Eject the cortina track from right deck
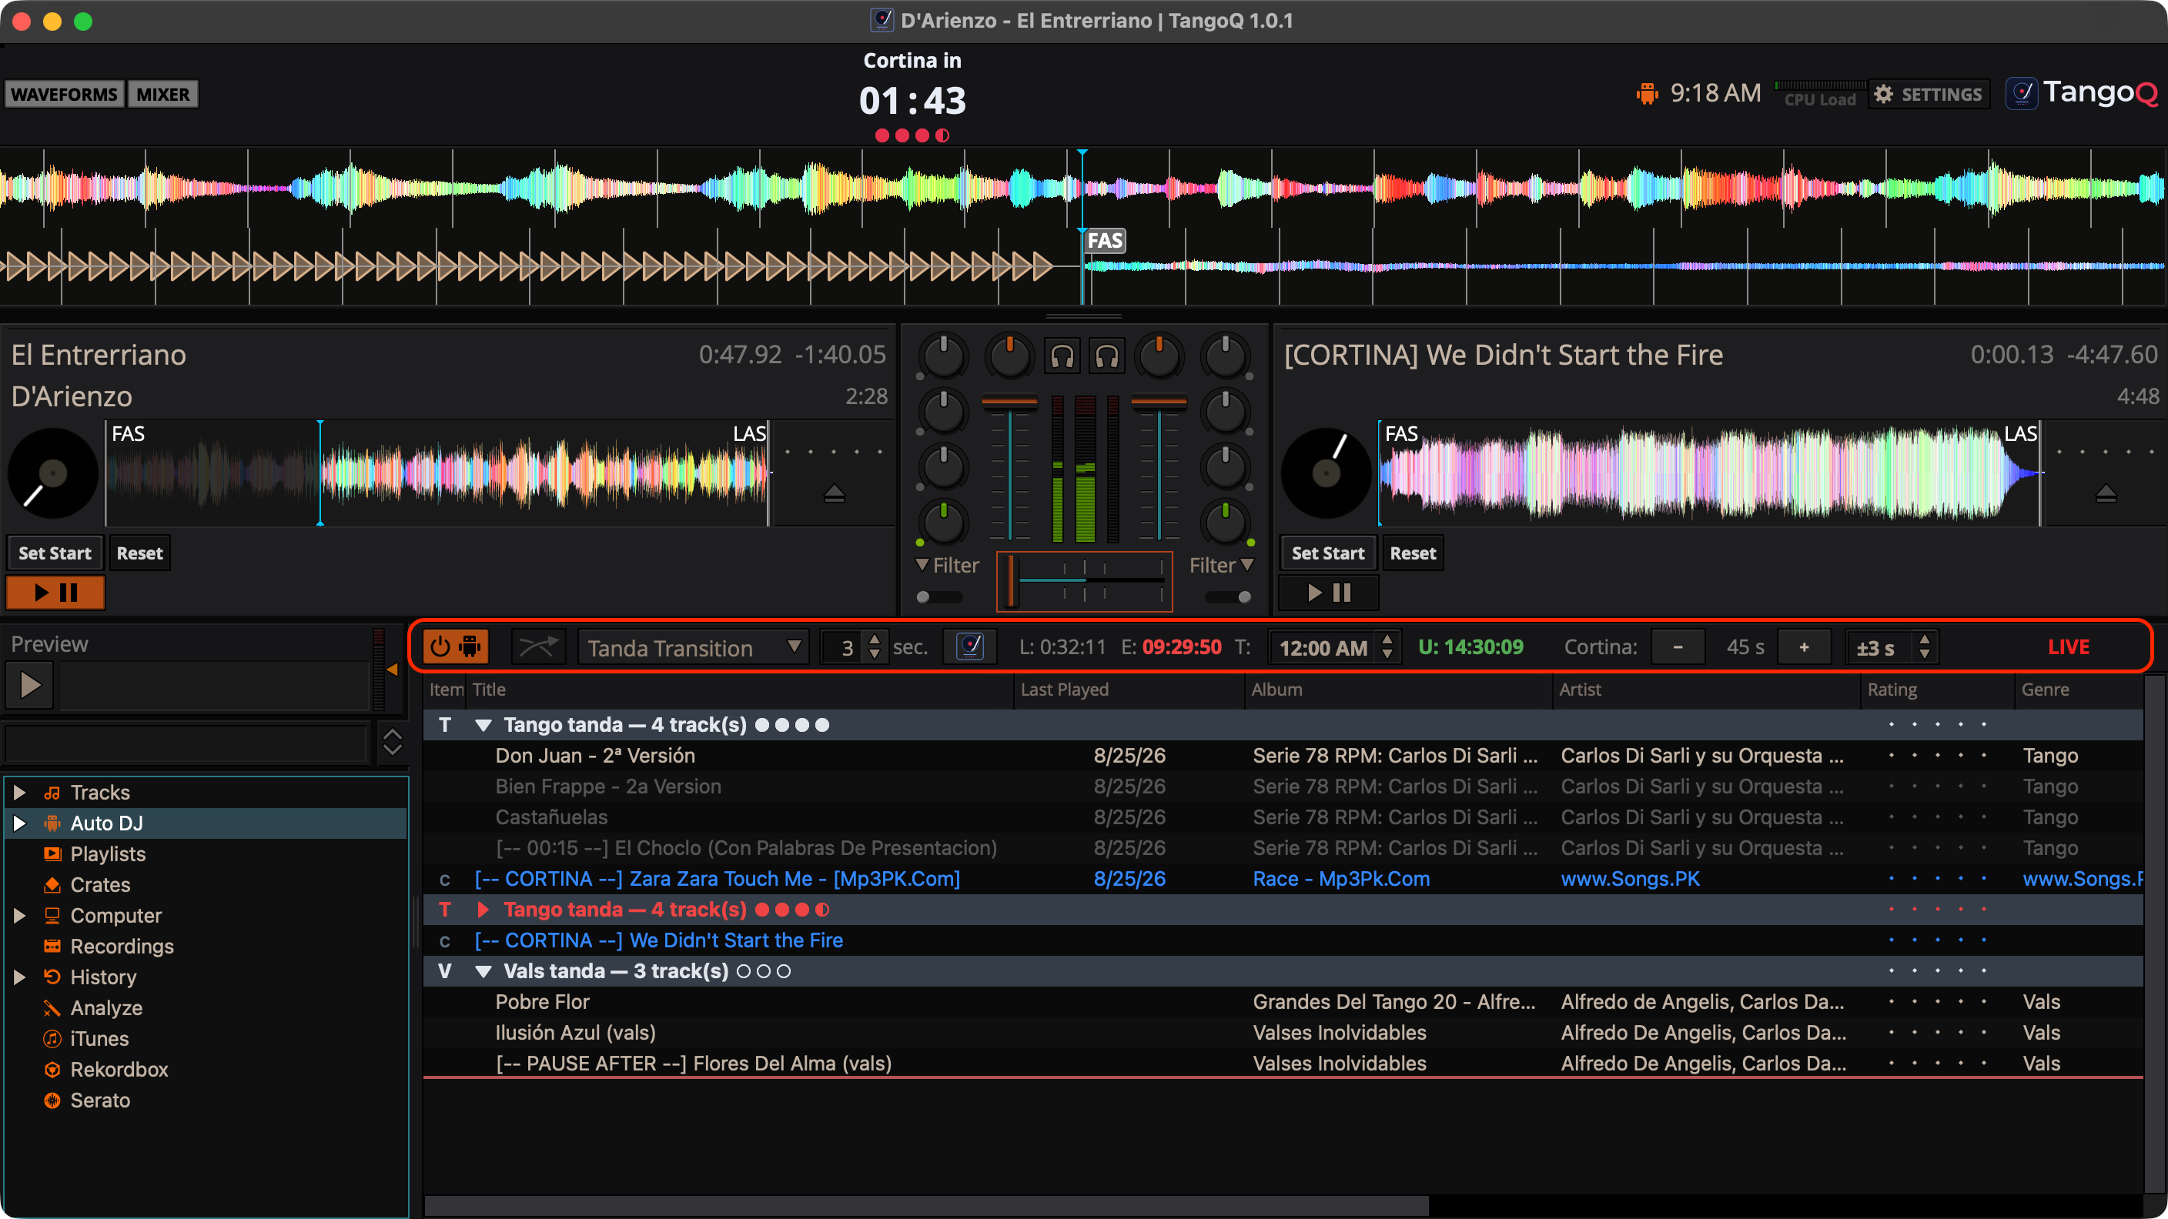2168x1219 pixels. click(2106, 493)
